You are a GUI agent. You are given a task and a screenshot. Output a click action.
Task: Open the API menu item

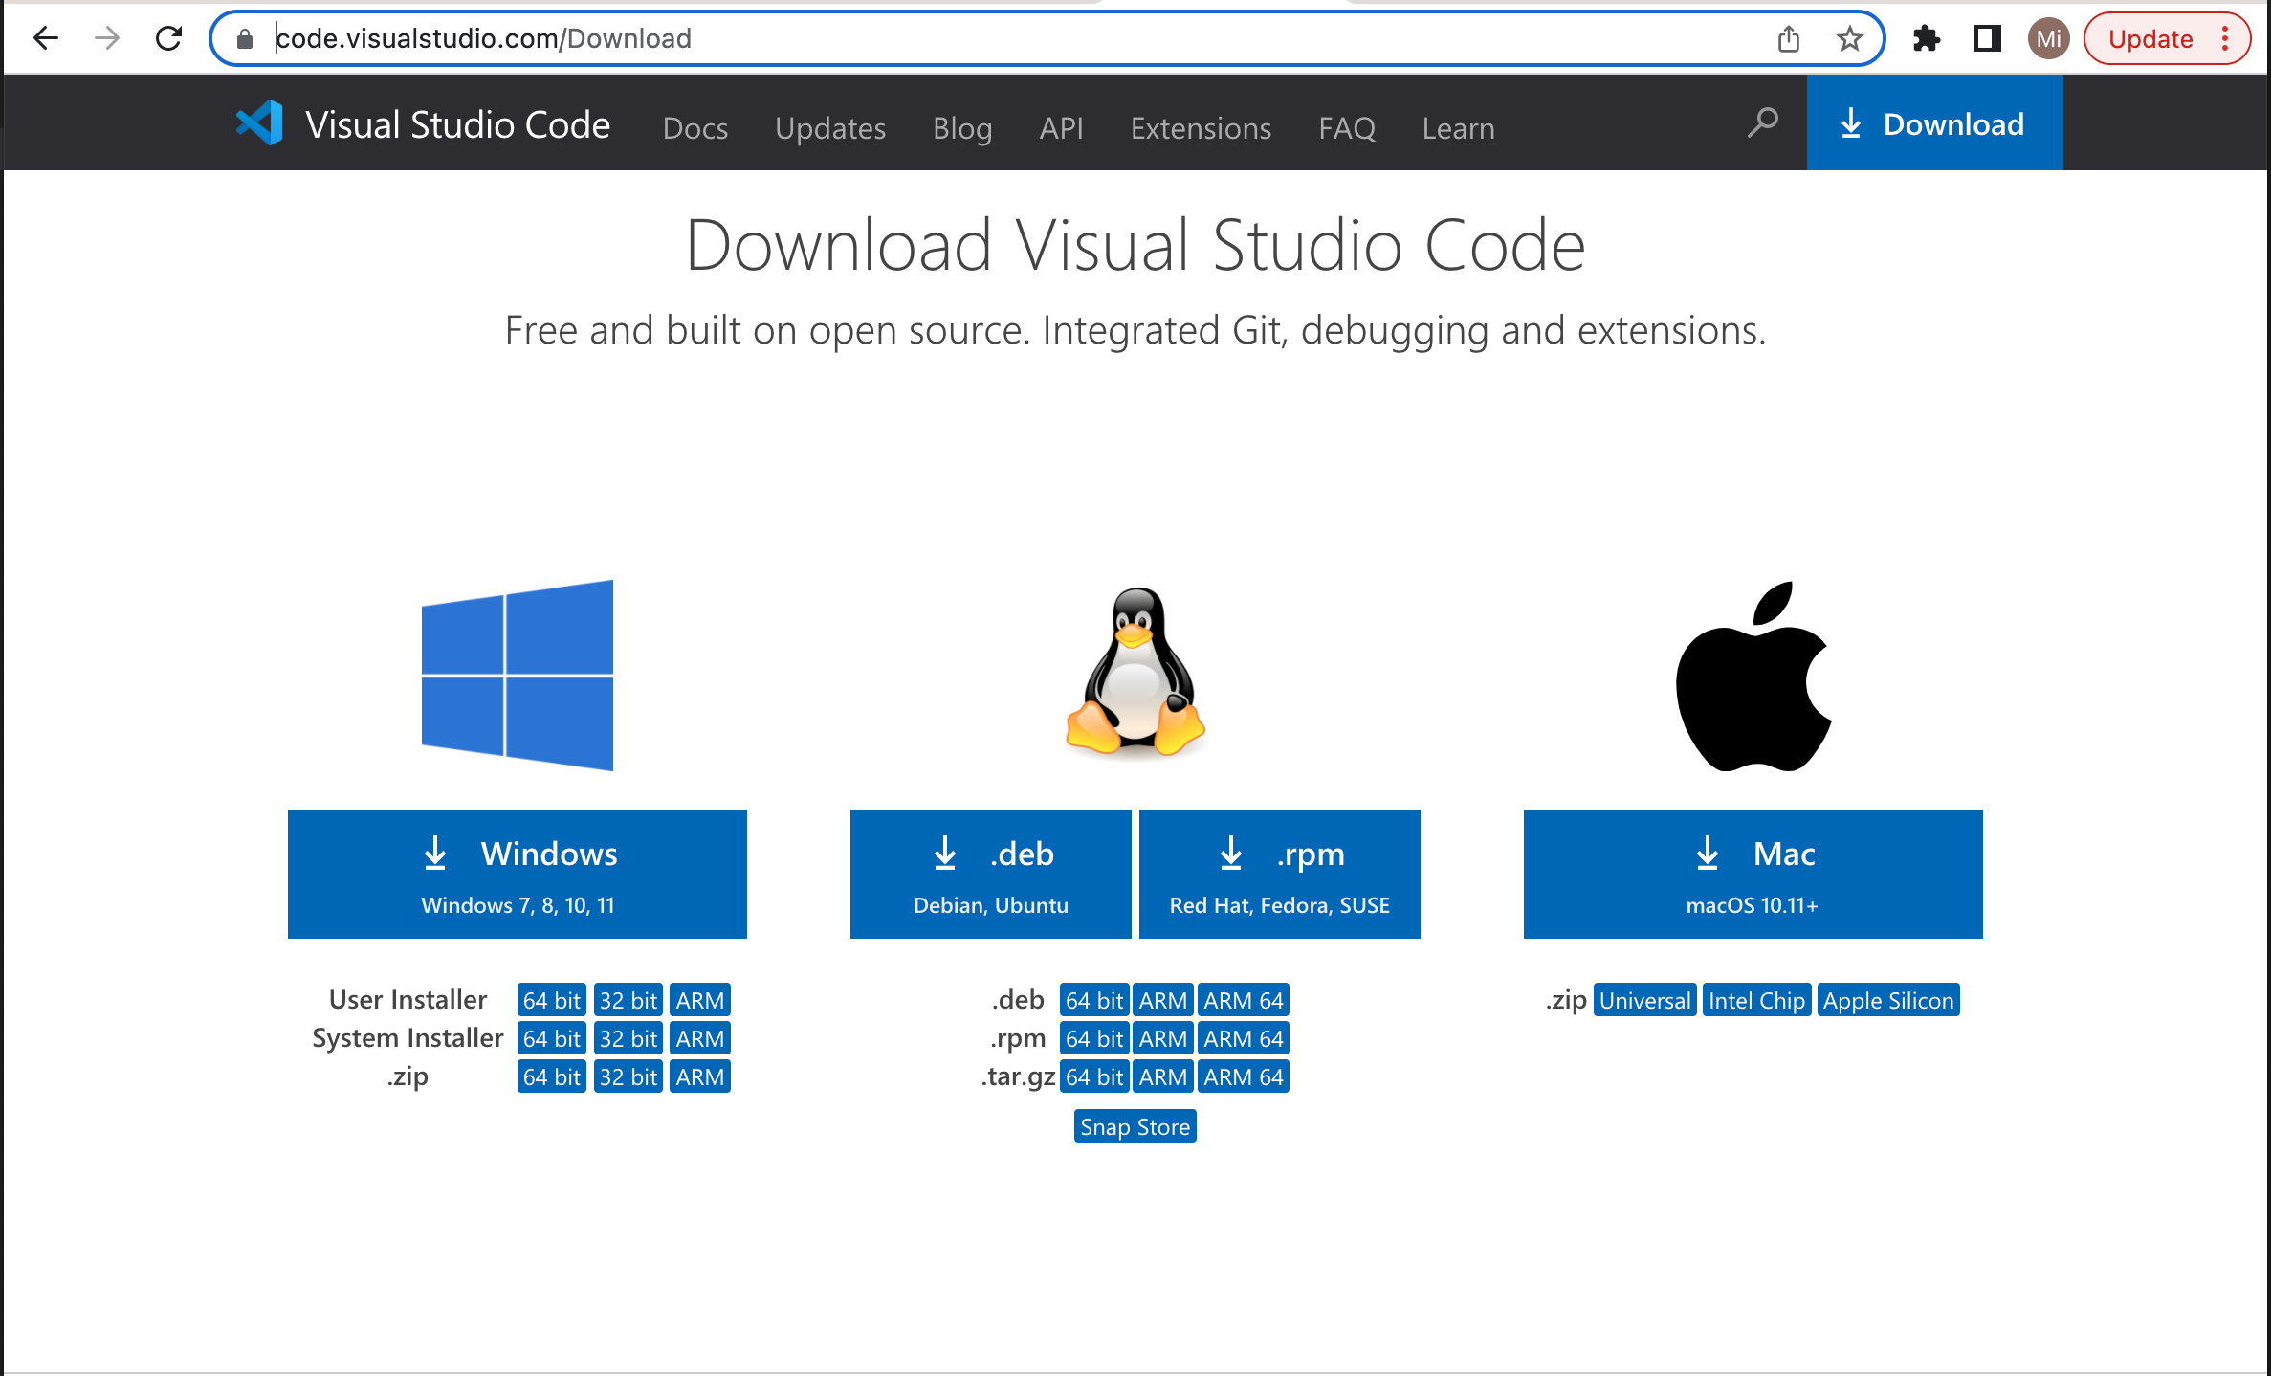coord(1062,127)
